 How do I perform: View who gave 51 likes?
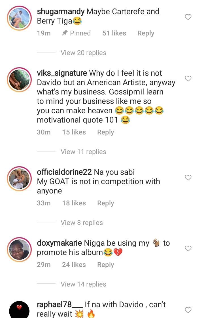(114, 33)
